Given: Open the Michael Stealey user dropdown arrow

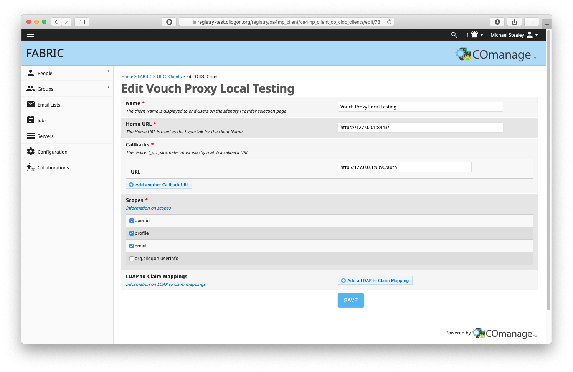Looking at the screenshot, I should [537, 35].
